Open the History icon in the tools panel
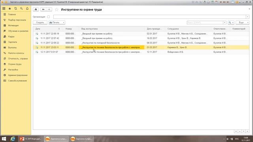253x142 pixels. [15, 9]
